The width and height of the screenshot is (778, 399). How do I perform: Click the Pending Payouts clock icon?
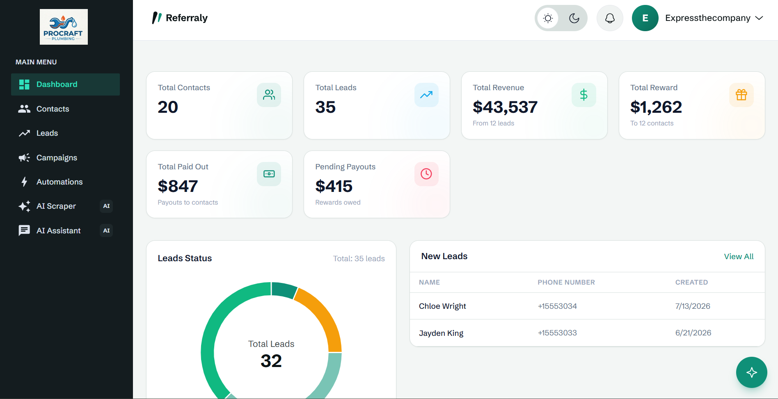point(426,174)
